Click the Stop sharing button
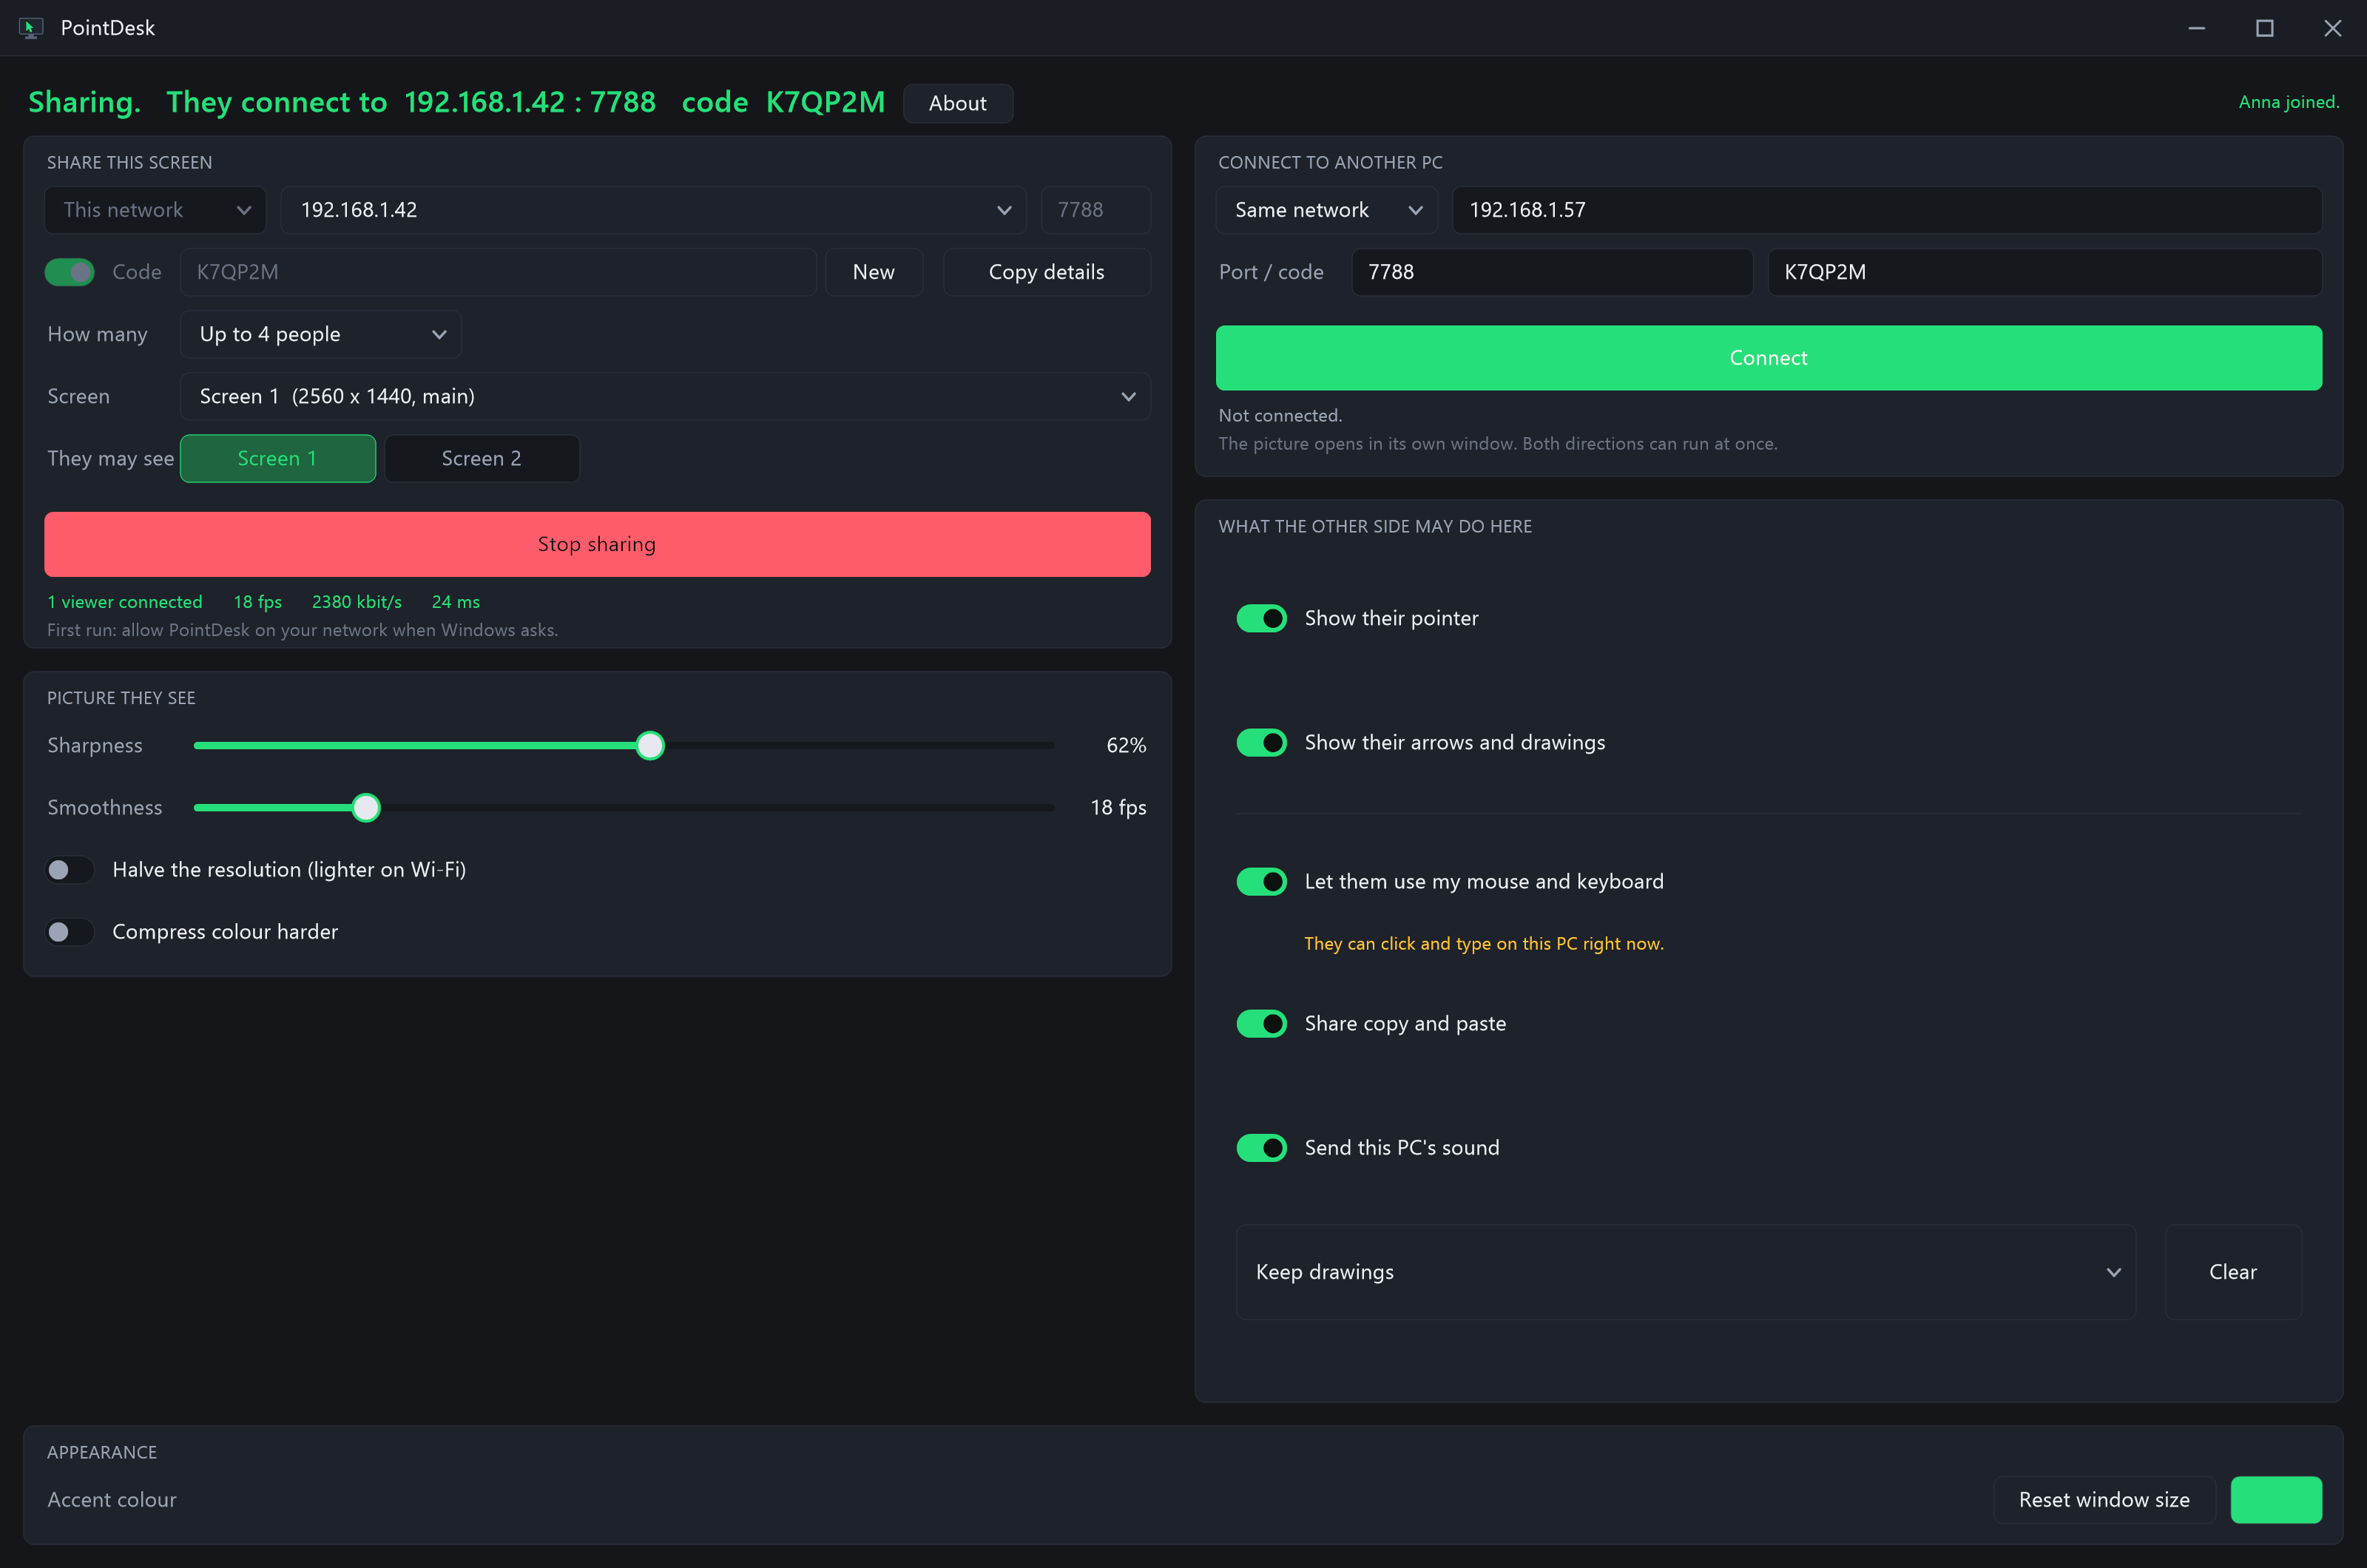The height and width of the screenshot is (1568, 2367). click(597, 544)
